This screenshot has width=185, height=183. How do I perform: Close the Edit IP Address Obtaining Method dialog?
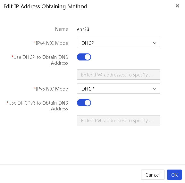177,6
